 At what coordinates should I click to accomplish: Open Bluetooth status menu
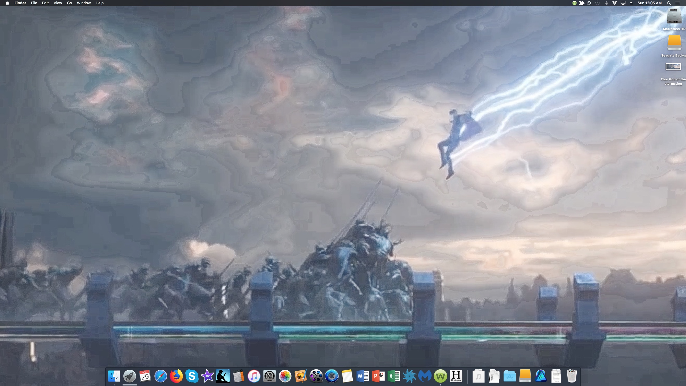pos(606,3)
